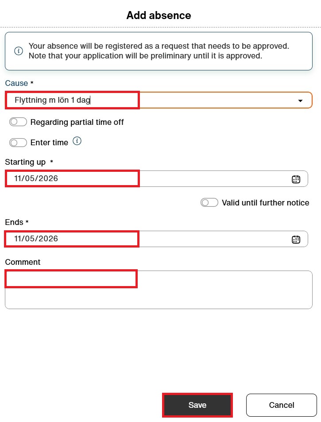The width and height of the screenshot is (321, 422).
Task: Click the 'Enter time' label text
Action: click(x=49, y=143)
